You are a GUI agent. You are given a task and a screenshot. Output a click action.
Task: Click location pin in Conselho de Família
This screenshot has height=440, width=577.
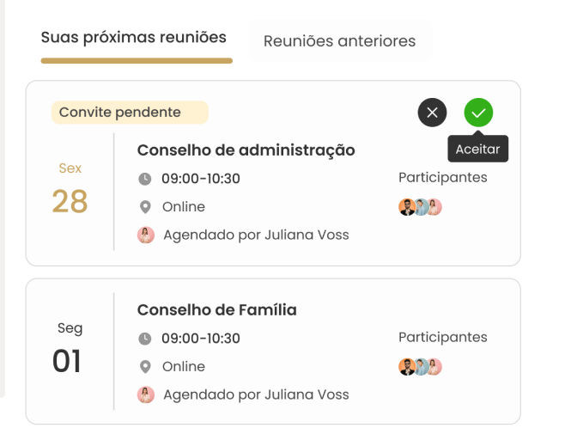pyautogui.click(x=145, y=367)
